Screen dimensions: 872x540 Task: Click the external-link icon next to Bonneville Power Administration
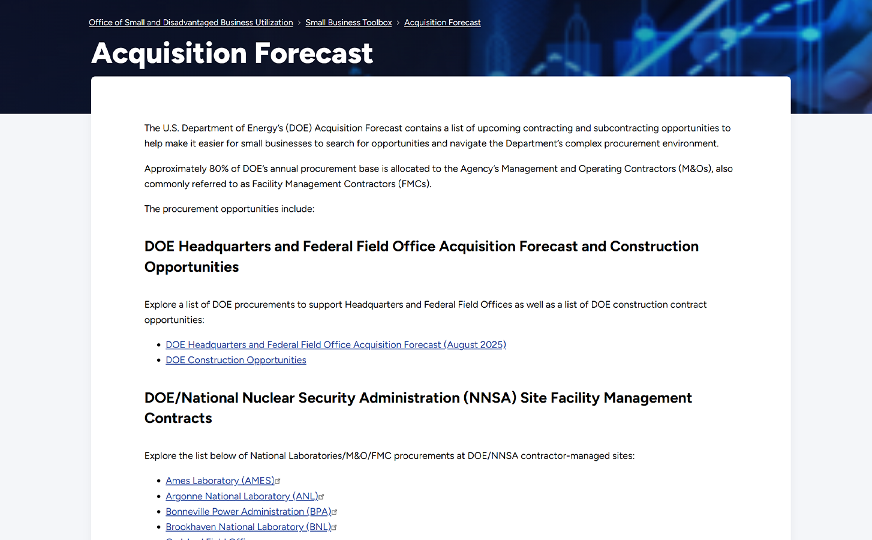click(335, 512)
